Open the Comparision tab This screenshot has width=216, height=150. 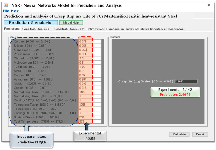click(115, 29)
